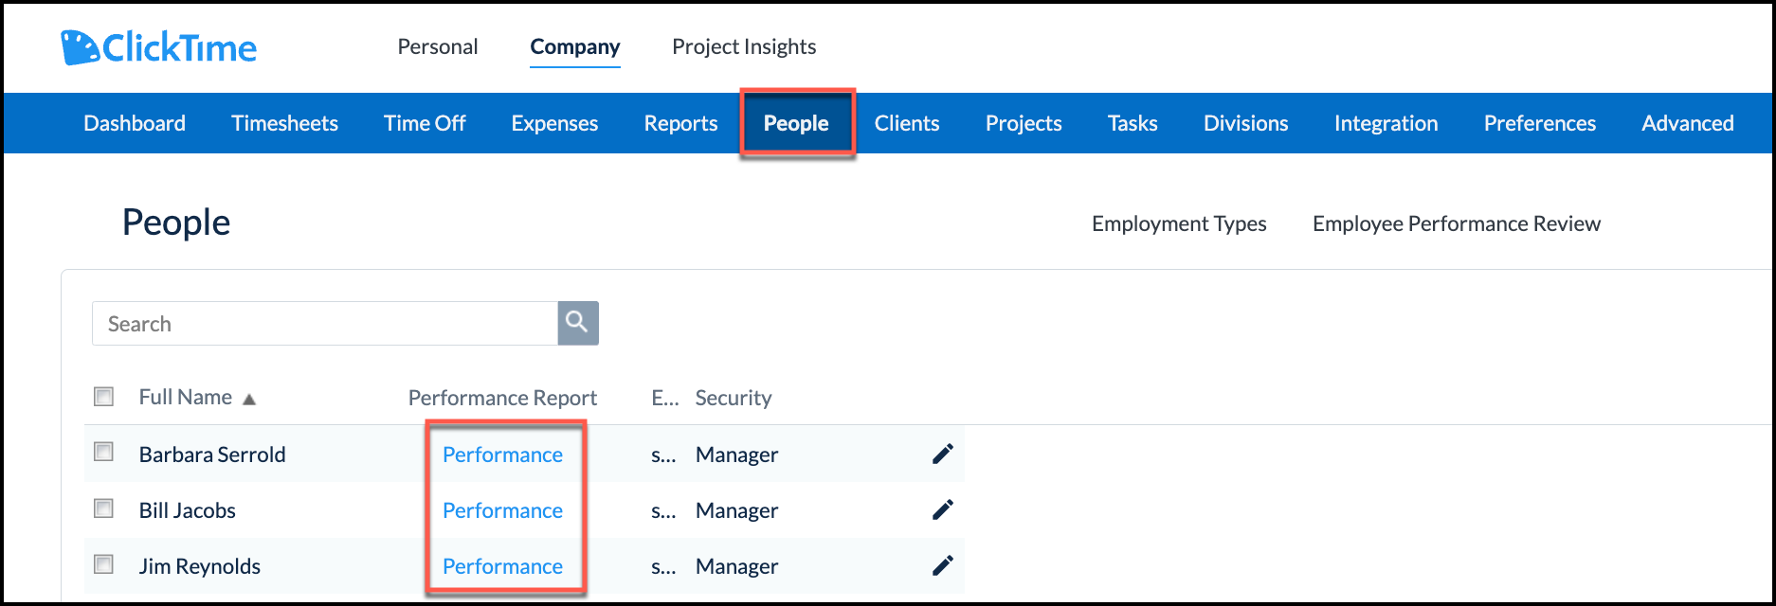Click Manager in Jim Reynolds's row

736,566
